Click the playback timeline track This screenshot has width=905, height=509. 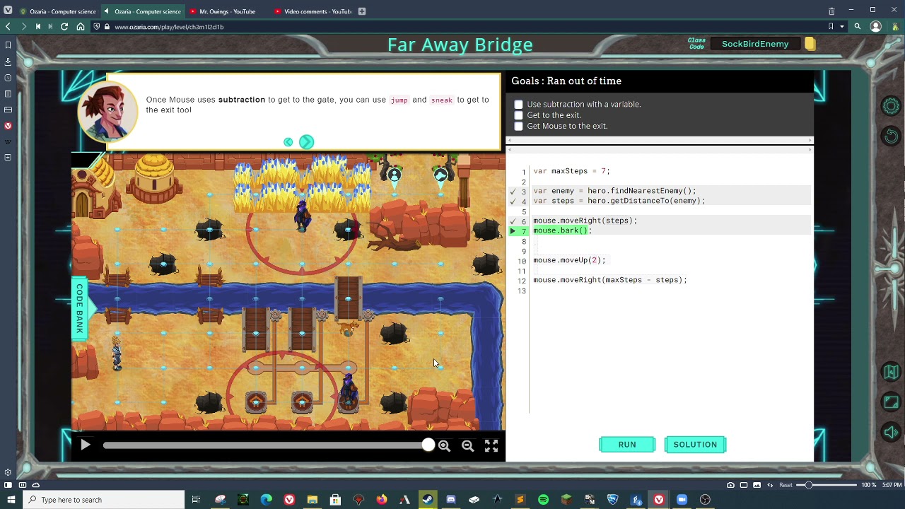pos(265,445)
